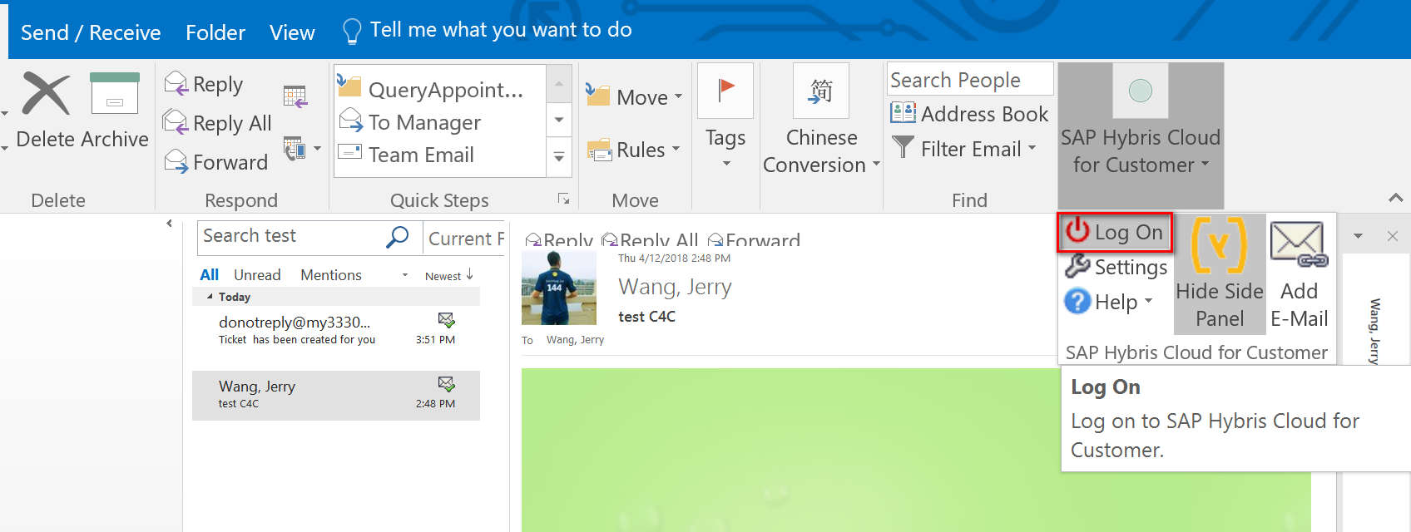
Task: Click recipient Wang, Jerry in the To line
Action: 575,340
